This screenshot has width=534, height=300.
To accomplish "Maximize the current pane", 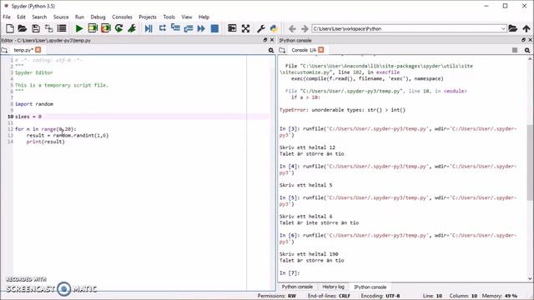I will point(232,28).
